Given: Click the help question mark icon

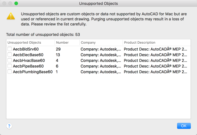Looking at the screenshot, I should click(x=9, y=126).
